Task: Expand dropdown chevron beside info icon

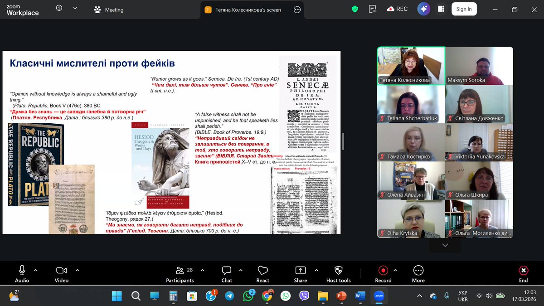Action: coord(75,9)
